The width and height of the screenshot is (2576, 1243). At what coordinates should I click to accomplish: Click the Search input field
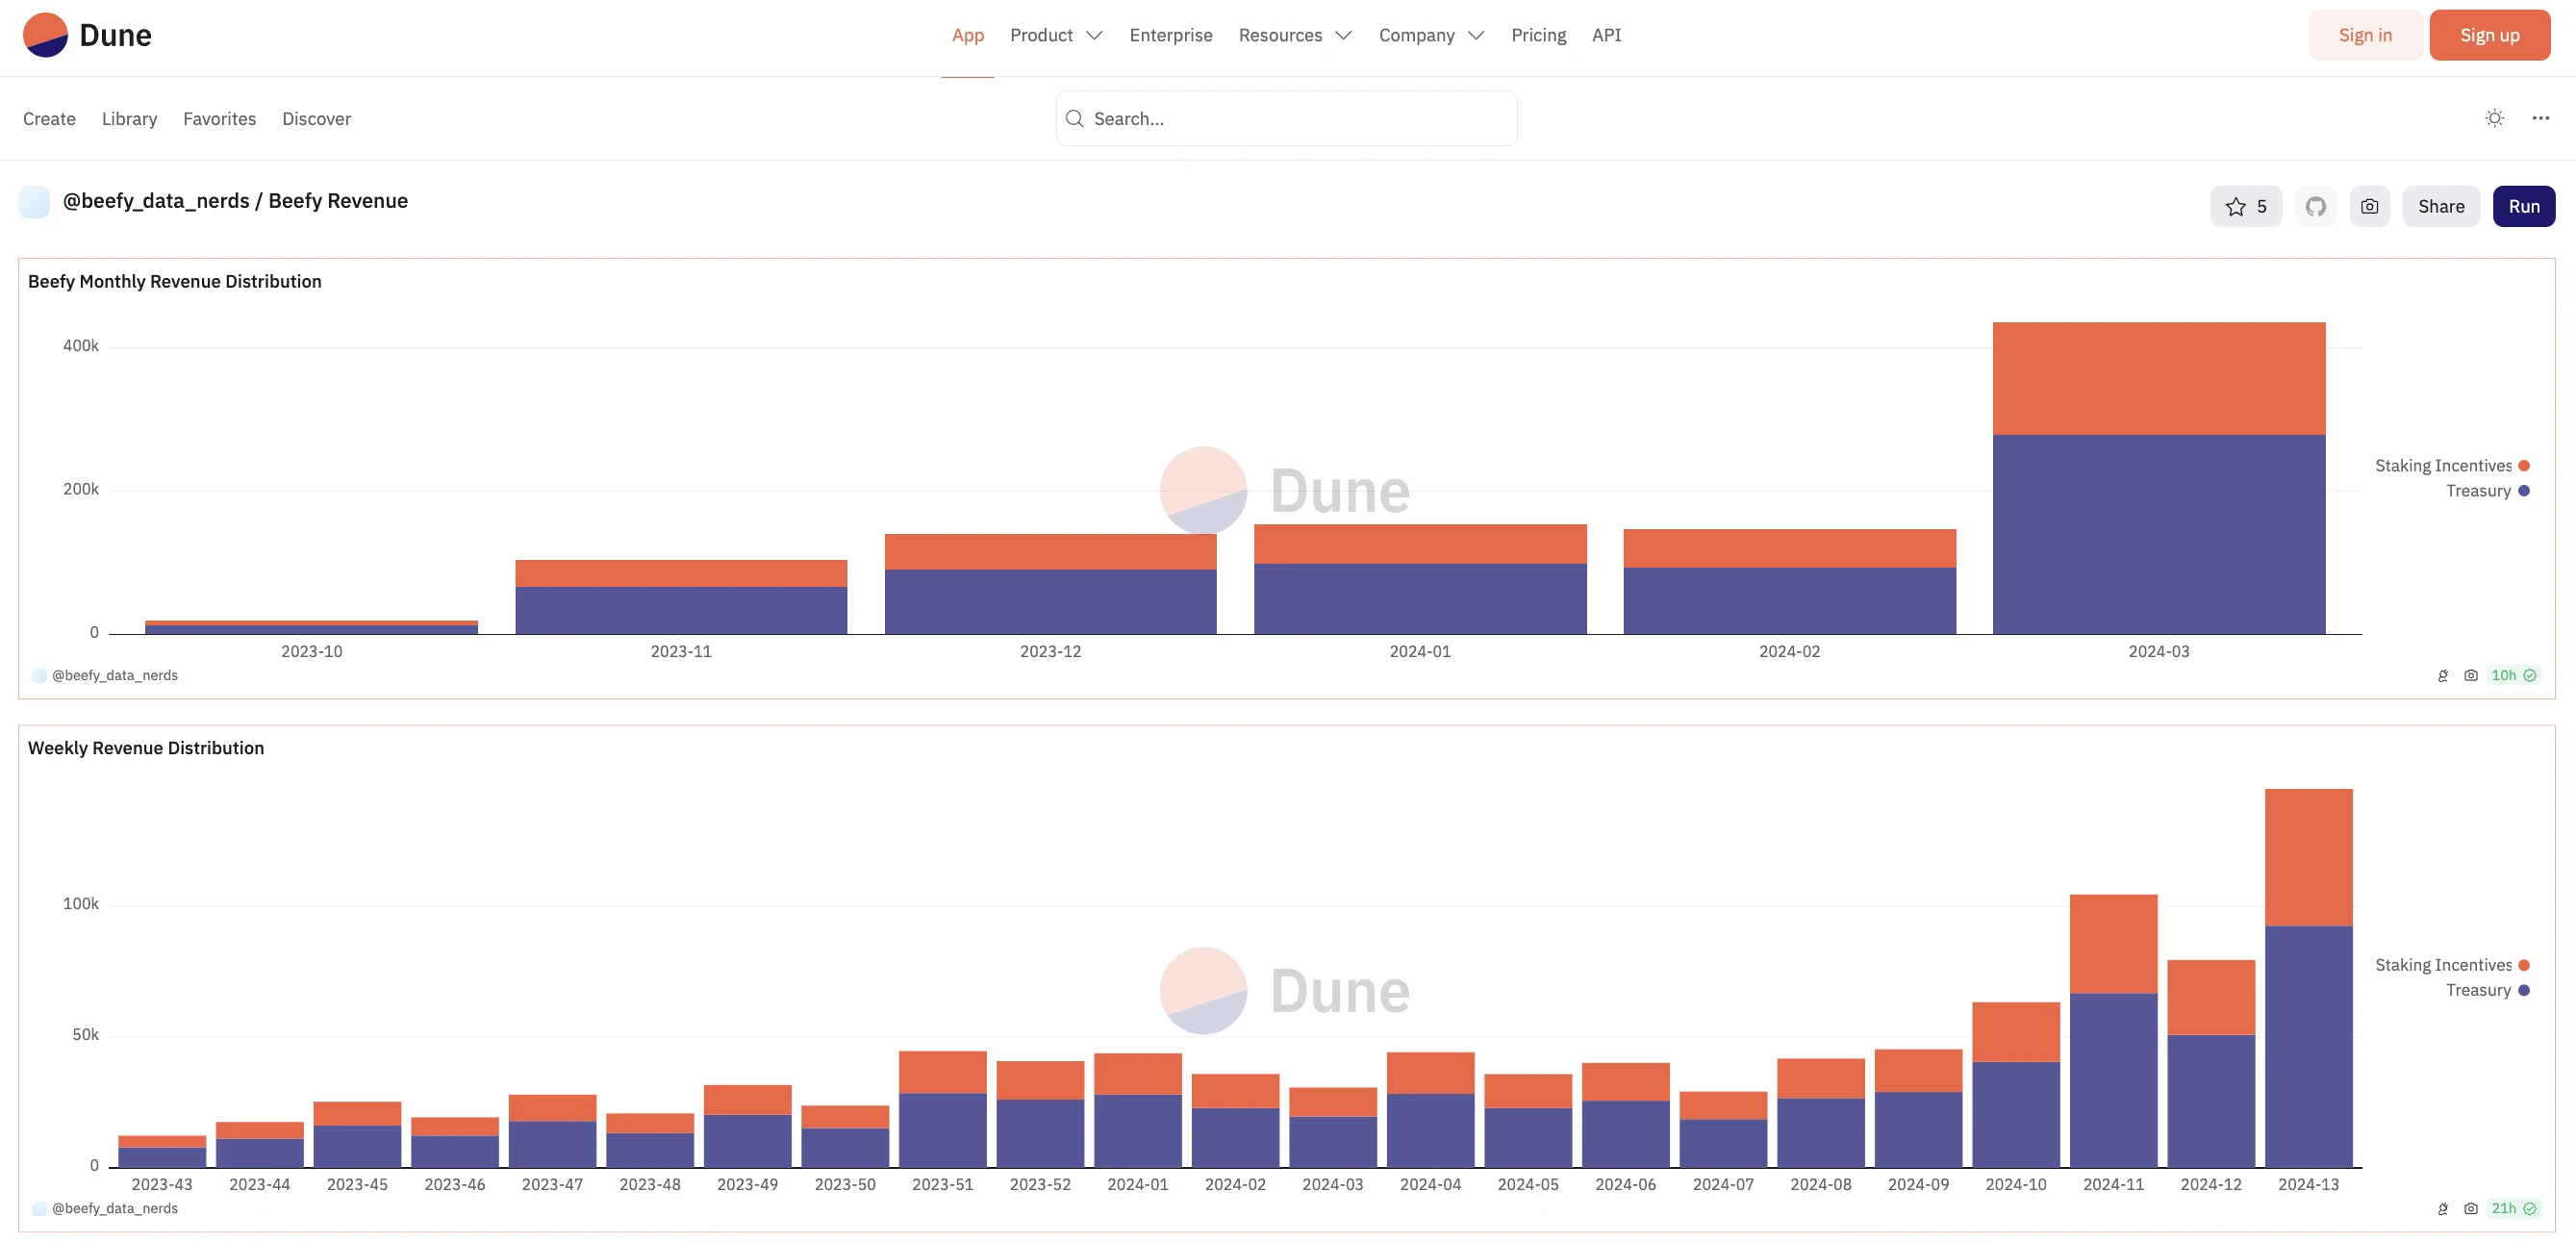[x=1286, y=116]
